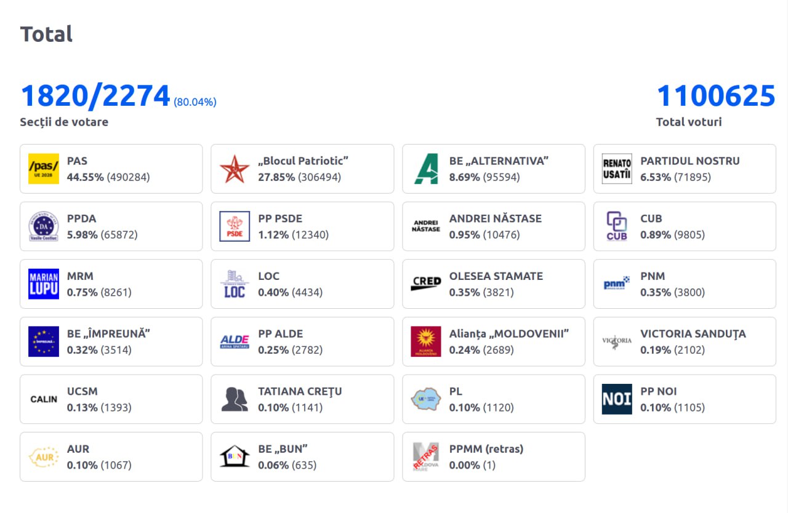Click the green ALTERNATIVA bloc logo
The image size is (788, 513).
[426, 169]
